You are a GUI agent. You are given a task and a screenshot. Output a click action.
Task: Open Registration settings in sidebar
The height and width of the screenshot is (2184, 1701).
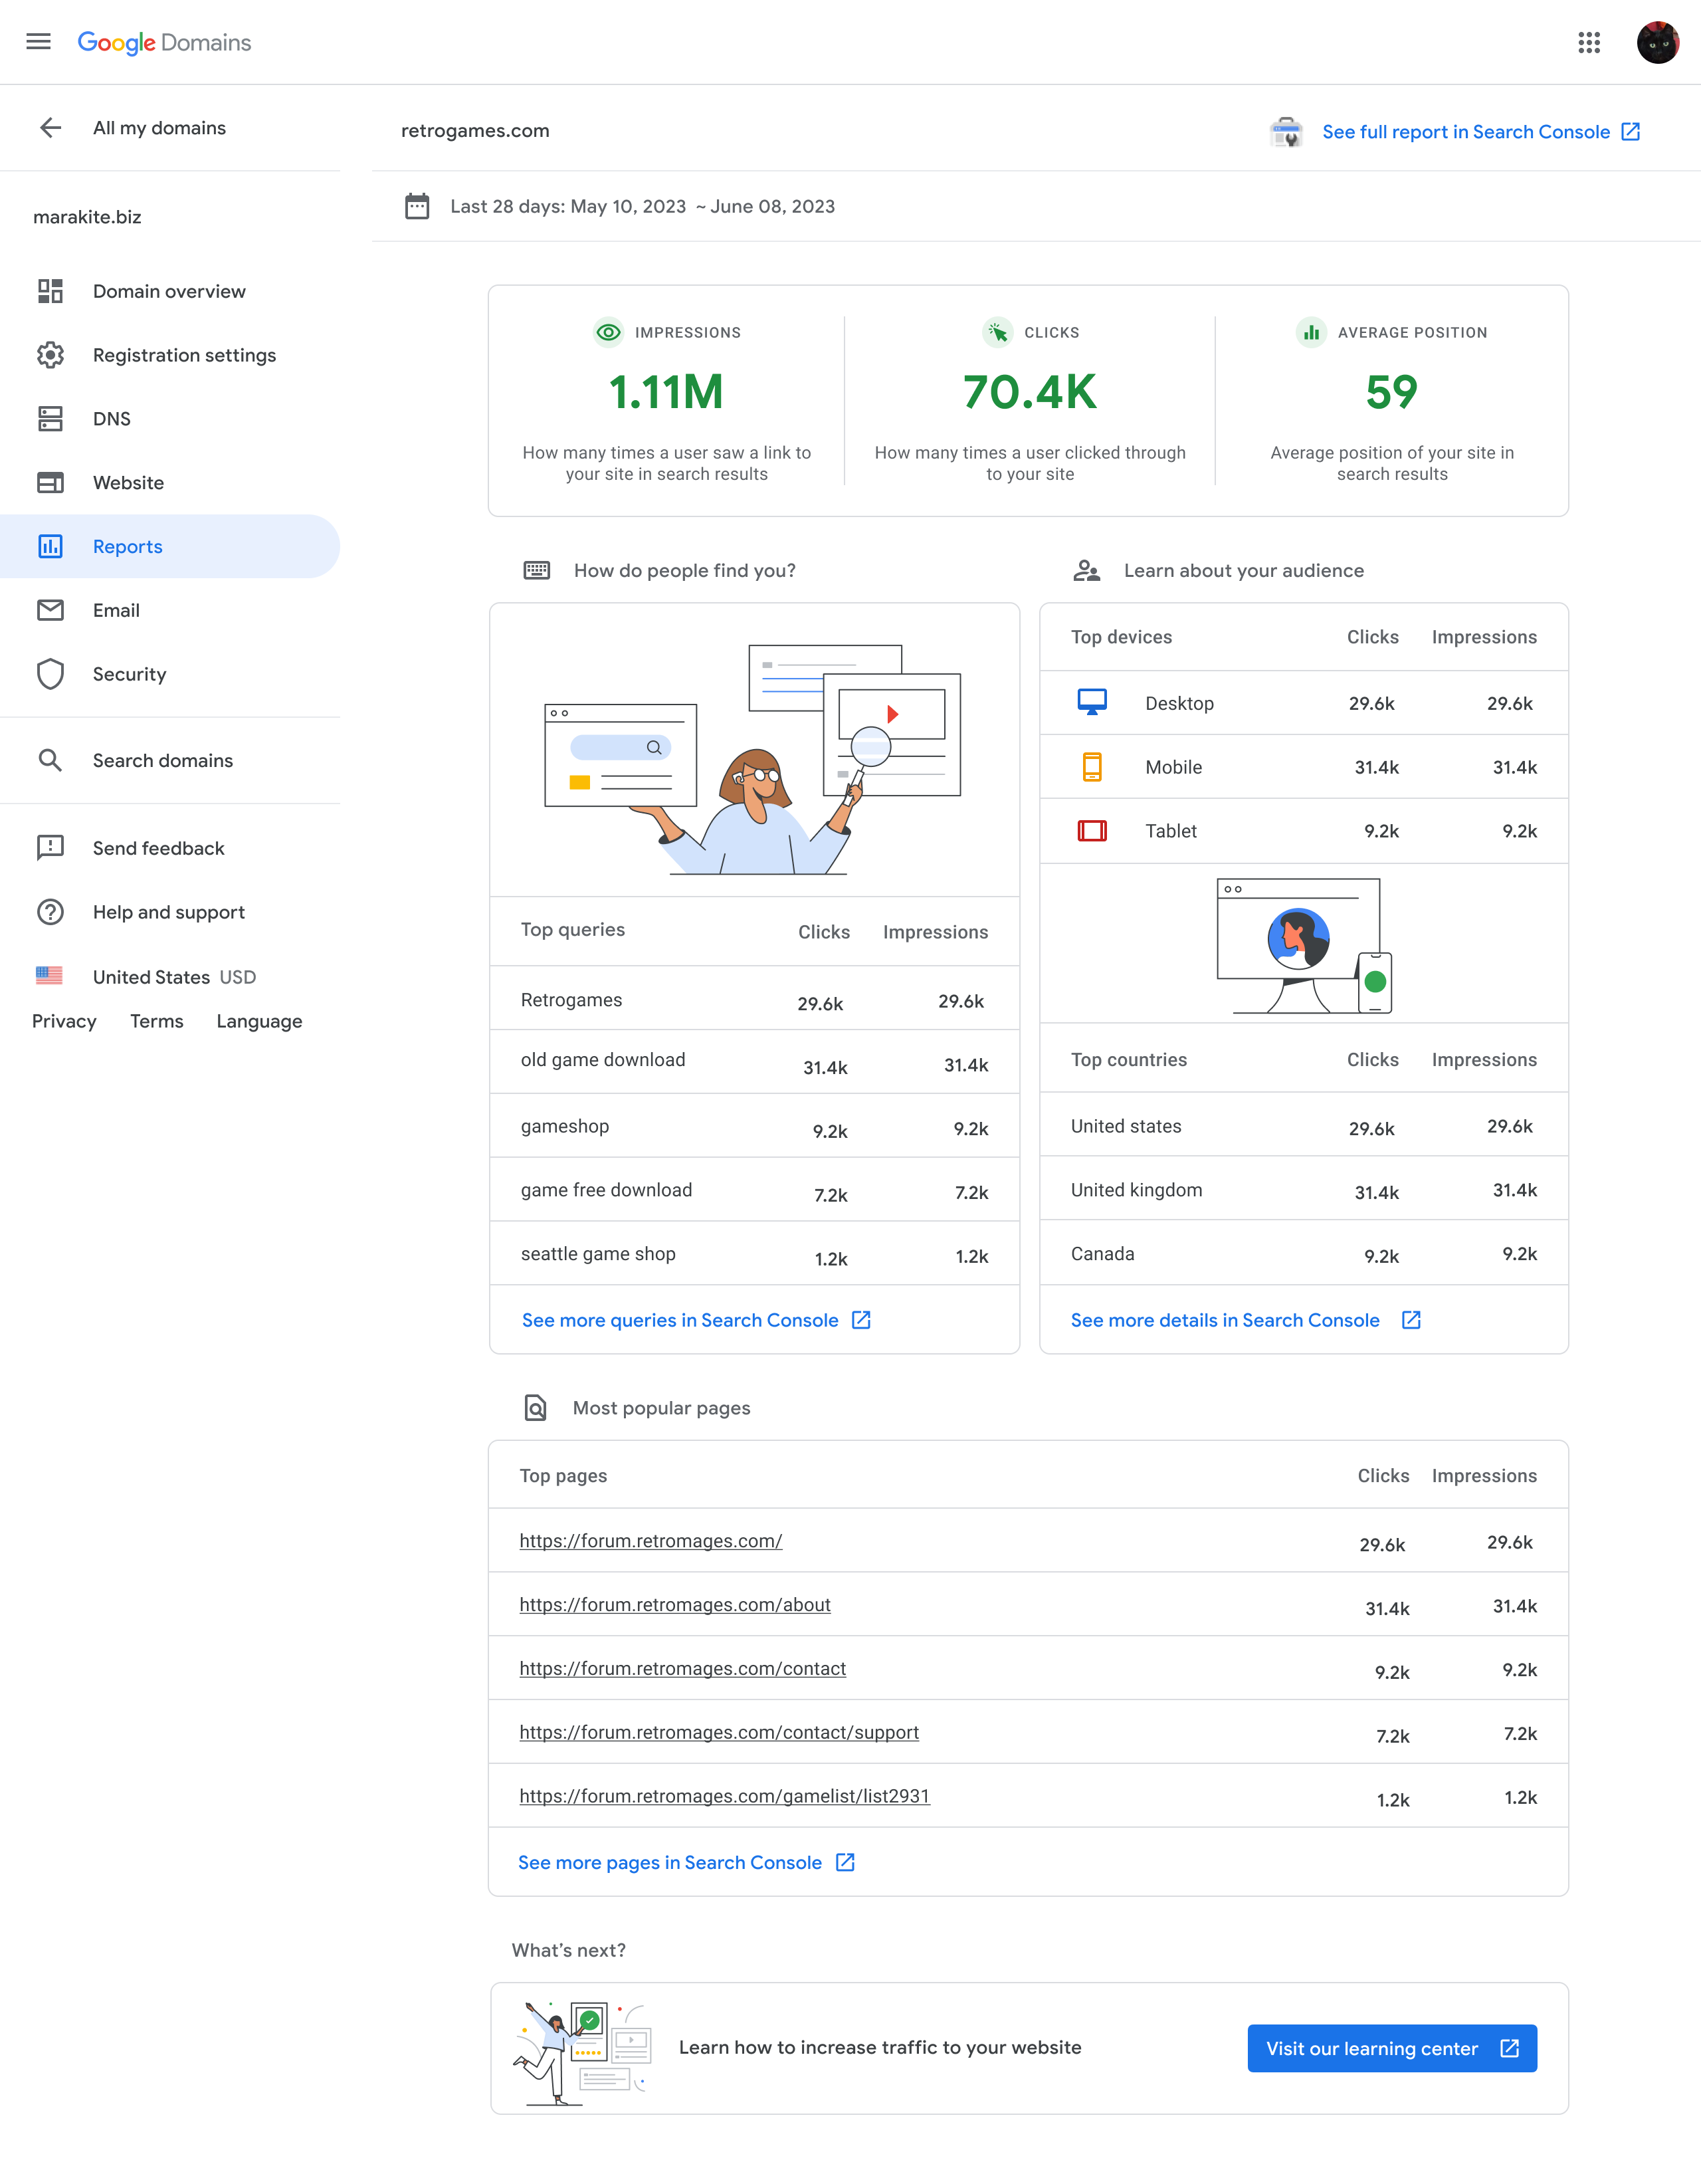170,355
